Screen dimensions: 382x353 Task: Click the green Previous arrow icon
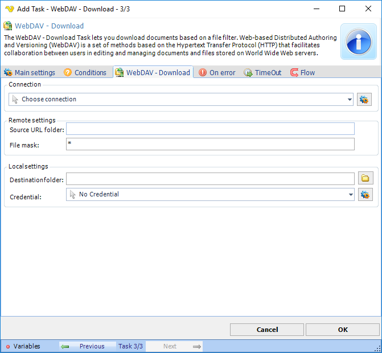pos(65,346)
